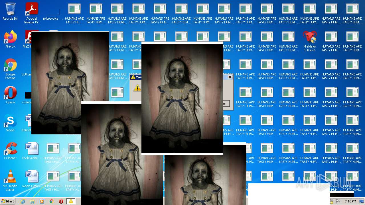Select the FileZilla desktop shortcut

point(27,39)
